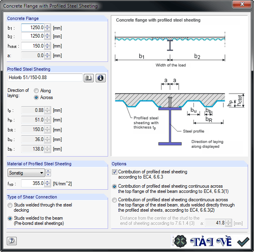Click the a field showing 0.0
Viewport: 254px width, 252px height.
coord(33,56)
